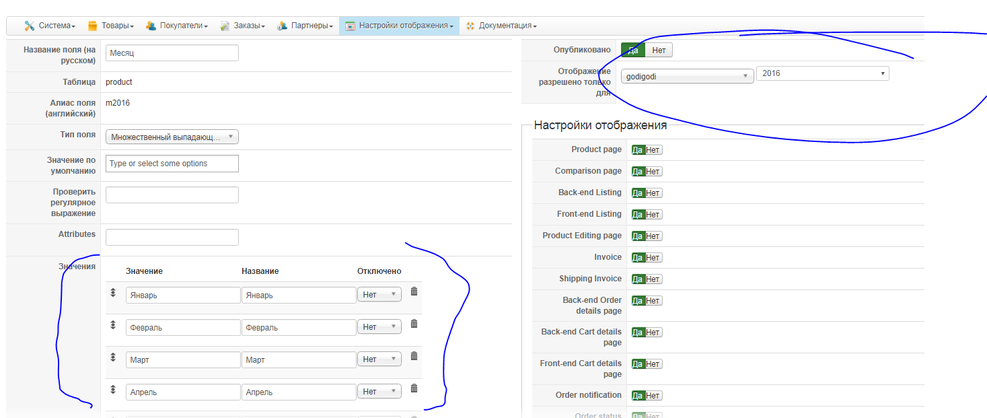The height and width of the screenshot is (418, 987).
Task: Grab the Январь row reorder handle
Action: point(113,293)
